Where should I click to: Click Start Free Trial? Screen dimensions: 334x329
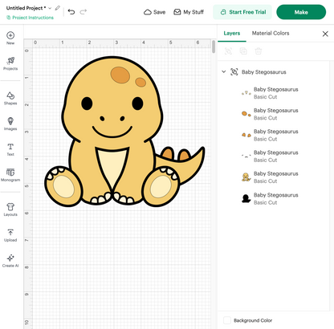tap(242, 12)
